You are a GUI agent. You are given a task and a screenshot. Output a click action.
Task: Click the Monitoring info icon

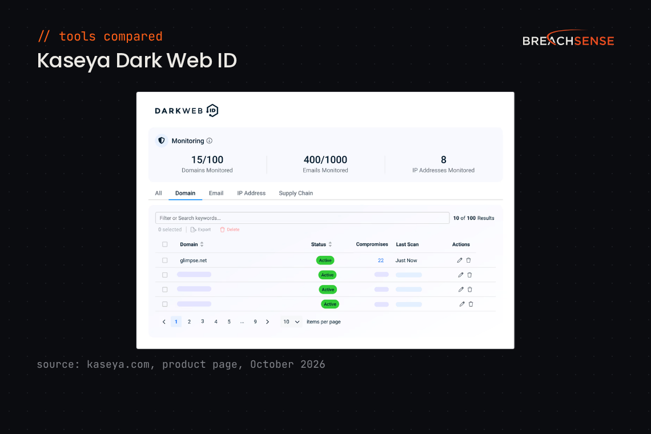[209, 141]
